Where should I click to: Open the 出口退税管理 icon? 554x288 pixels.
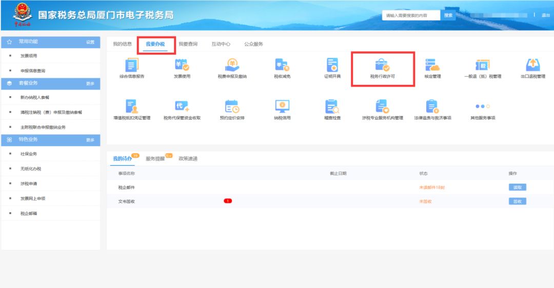pyautogui.click(x=533, y=65)
